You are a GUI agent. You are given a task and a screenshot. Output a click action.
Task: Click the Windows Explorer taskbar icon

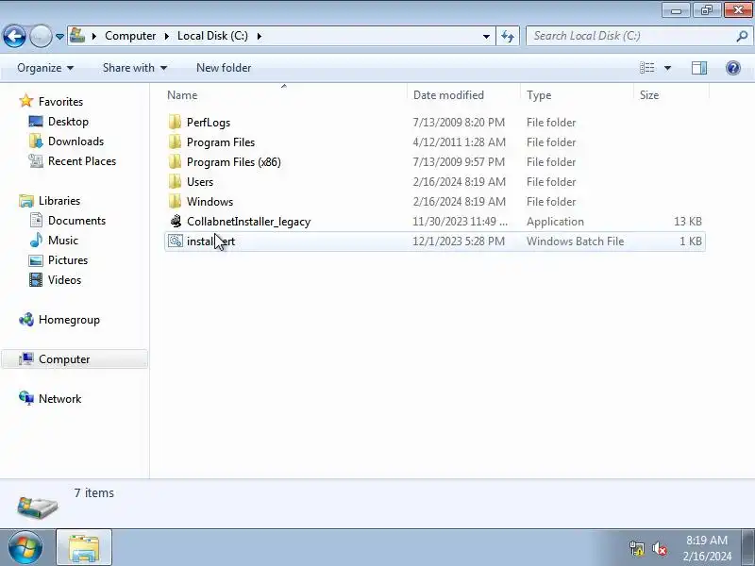tap(84, 547)
